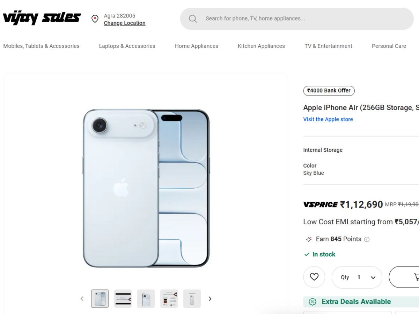Click the Vijay Sales logo
This screenshot has height=314, width=419.
pos(42,18)
